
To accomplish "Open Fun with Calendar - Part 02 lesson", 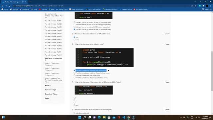I will click(x=53, y=24).
